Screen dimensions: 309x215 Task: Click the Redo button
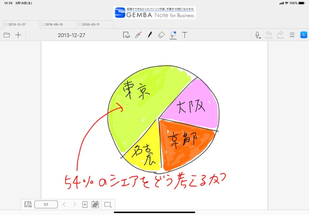280,35
